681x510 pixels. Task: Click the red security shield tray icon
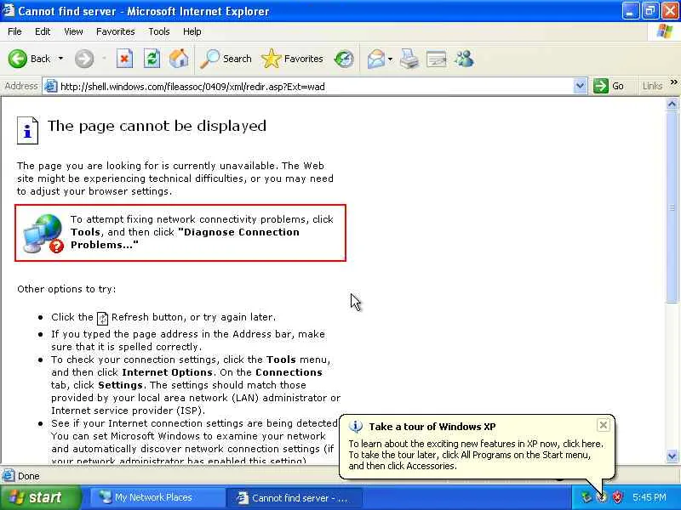[616, 497]
